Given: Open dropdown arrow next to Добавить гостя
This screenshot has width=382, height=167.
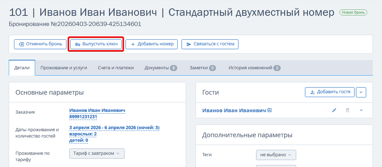Looking at the screenshot, I should click(361, 92).
